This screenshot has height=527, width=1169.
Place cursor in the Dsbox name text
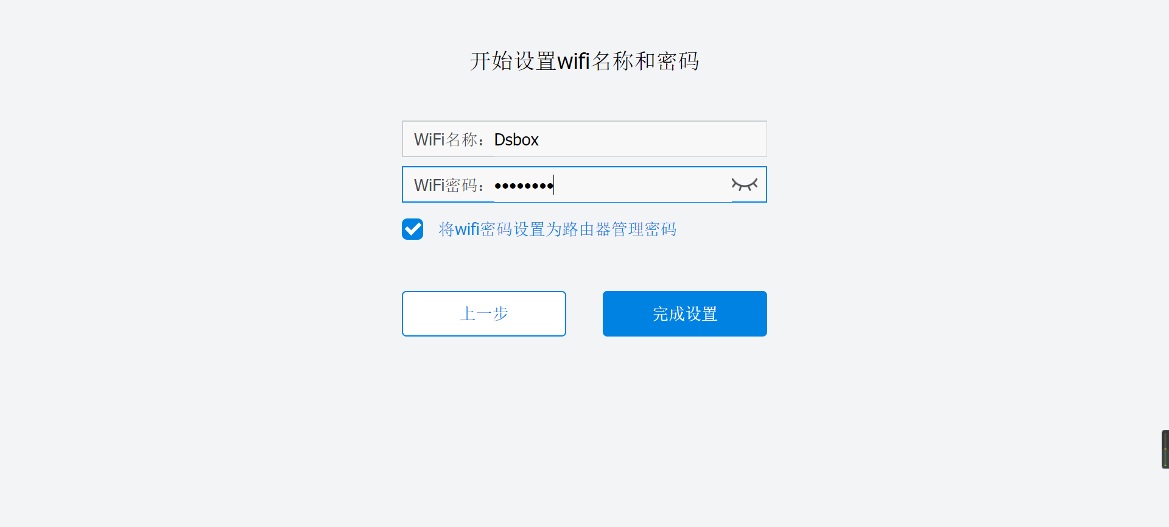[x=516, y=140]
